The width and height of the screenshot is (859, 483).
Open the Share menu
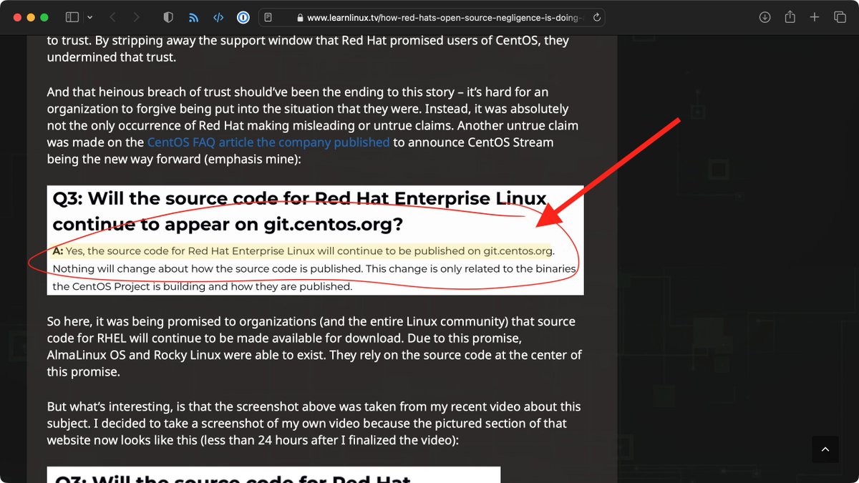point(790,17)
